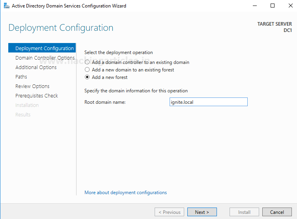Choose 'Add a new domain to an existing forest'
The width and height of the screenshot is (297, 219).
click(87, 70)
